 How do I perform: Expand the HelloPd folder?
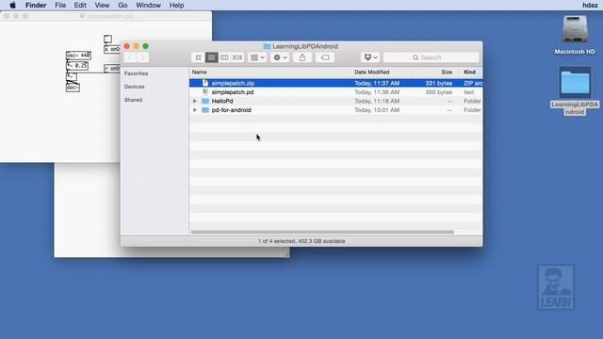point(195,101)
